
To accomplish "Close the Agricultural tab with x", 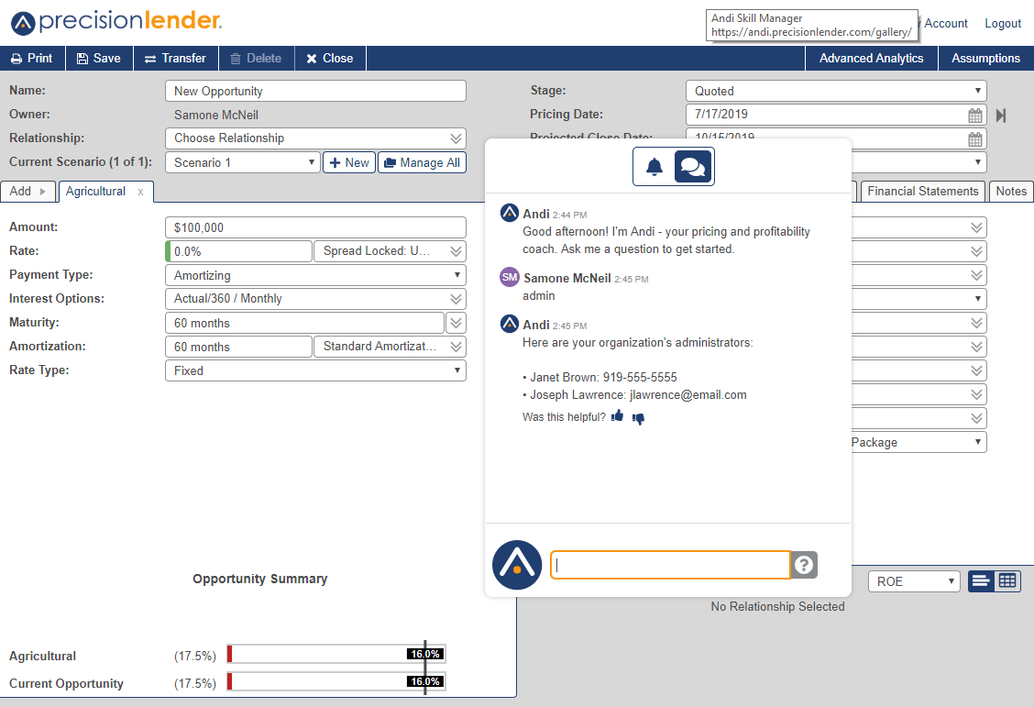I will pyautogui.click(x=140, y=192).
